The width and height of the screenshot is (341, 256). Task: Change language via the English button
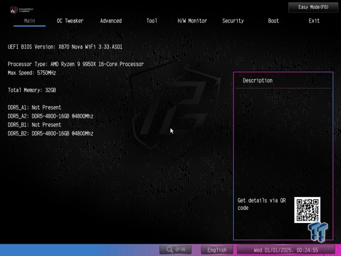point(217,250)
